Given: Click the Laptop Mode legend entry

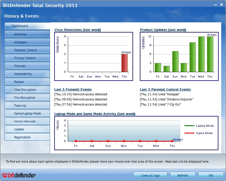Looking at the screenshot, I should click(199, 126).
